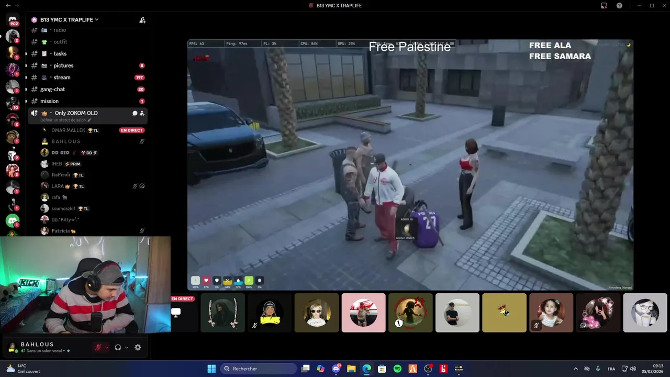670x377 pixels.
Task: Open Task View on taskbar
Action: (x=306, y=369)
